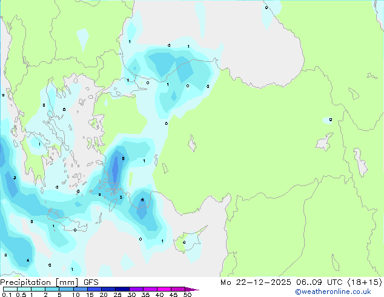Click the 'Precipitation [mm] GFS' title text
Screen dimensions: 384x297
coord(49,282)
